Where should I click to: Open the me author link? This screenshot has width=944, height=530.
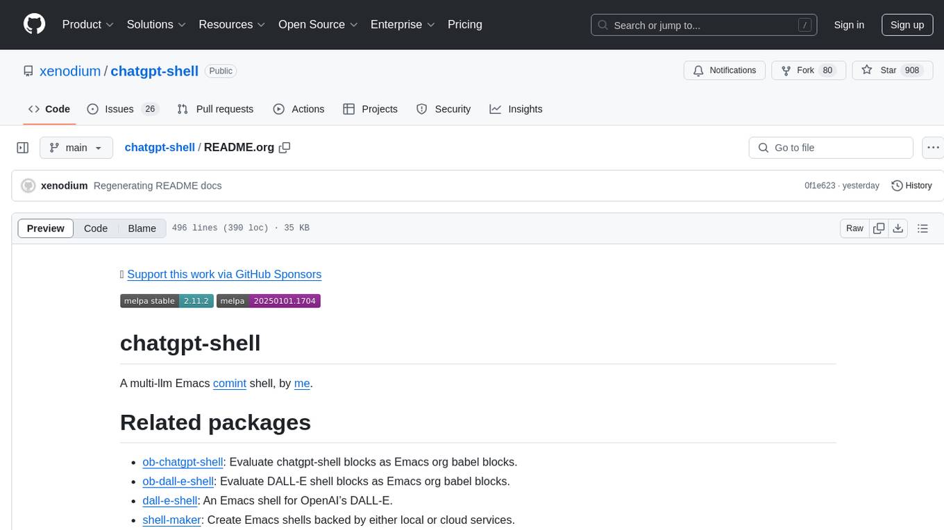click(302, 383)
